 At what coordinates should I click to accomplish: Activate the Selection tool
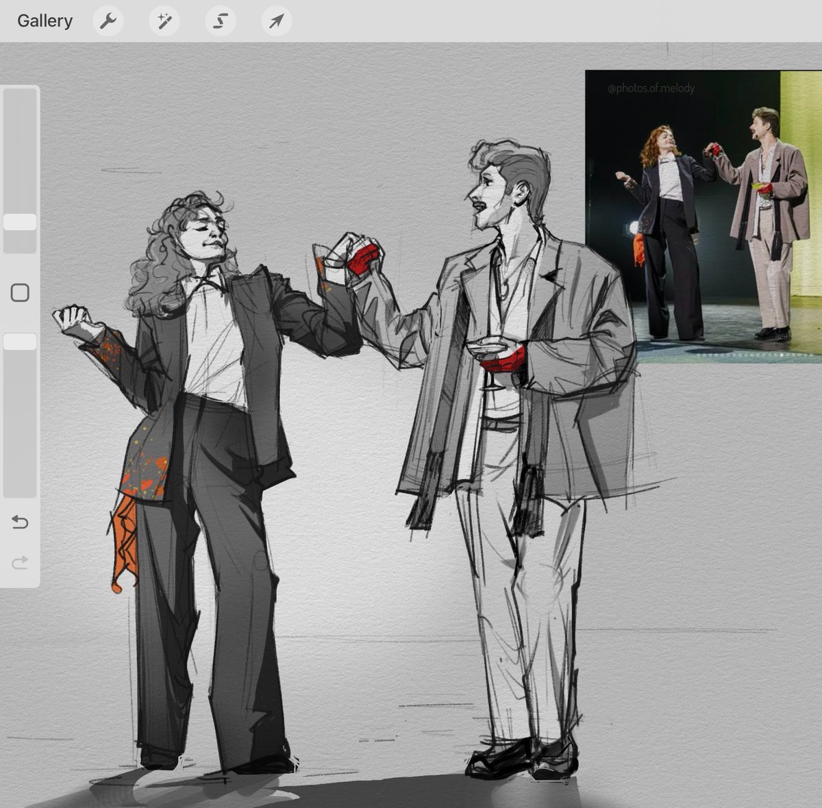tap(221, 21)
